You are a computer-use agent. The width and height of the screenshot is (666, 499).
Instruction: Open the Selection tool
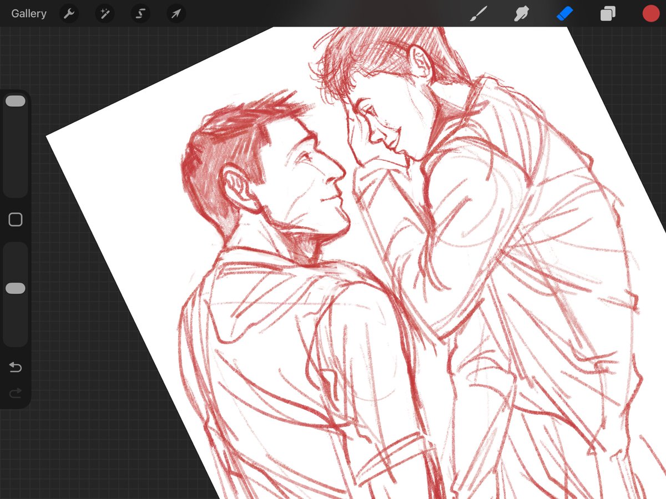tap(140, 14)
